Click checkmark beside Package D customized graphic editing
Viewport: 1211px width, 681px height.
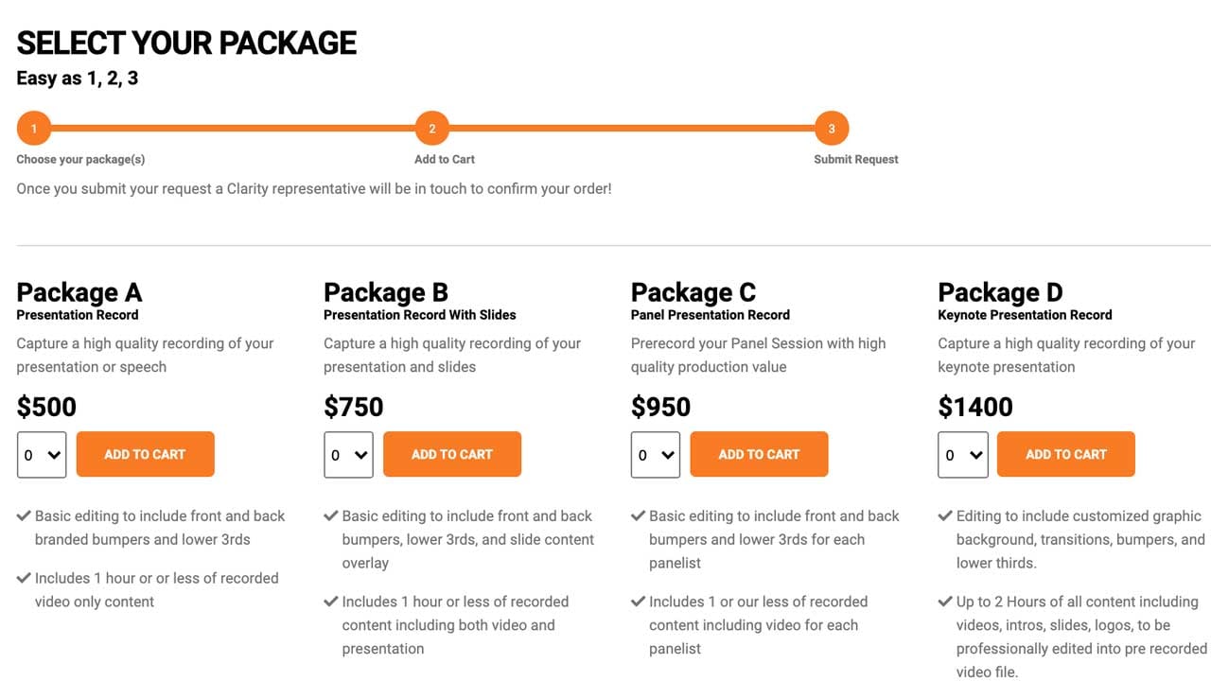pos(945,516)
